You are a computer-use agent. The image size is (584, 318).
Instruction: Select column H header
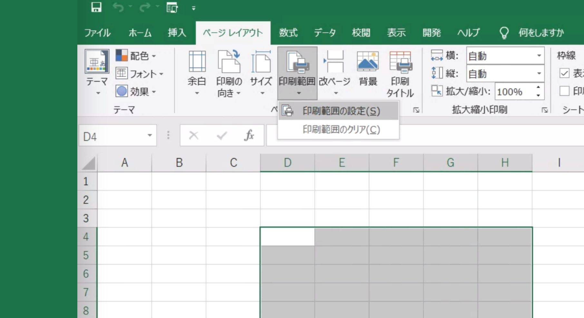[505, 163]
